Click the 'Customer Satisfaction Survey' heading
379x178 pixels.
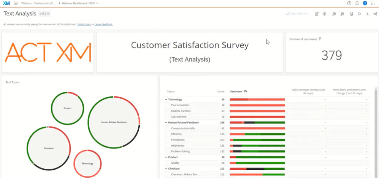tap(190, 45)
